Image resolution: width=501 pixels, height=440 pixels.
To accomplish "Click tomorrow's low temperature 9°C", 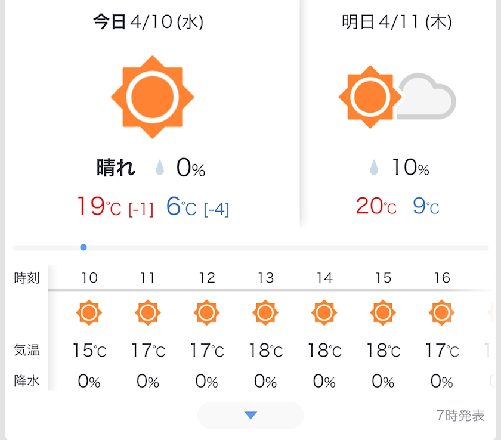I will (x=426, y=207).
